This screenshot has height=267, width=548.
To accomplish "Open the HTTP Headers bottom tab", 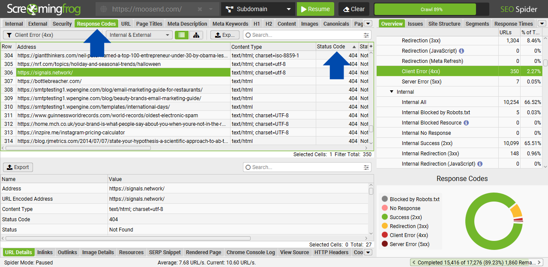I will 332,252.
